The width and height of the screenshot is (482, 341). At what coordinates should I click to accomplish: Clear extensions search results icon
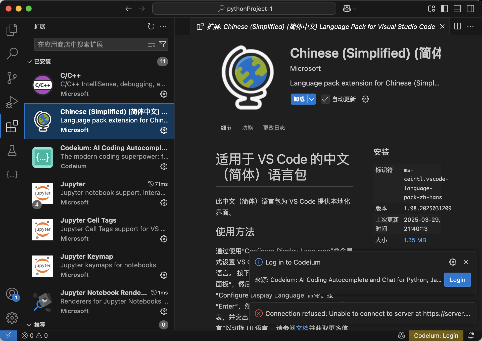point(152,45)
